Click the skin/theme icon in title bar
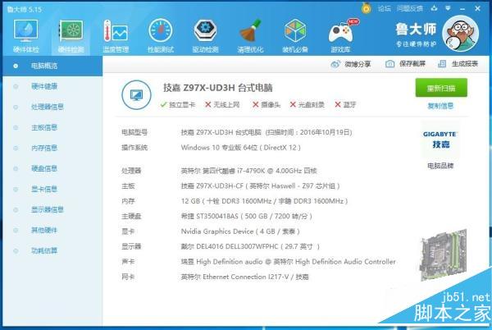 point(435,8)
